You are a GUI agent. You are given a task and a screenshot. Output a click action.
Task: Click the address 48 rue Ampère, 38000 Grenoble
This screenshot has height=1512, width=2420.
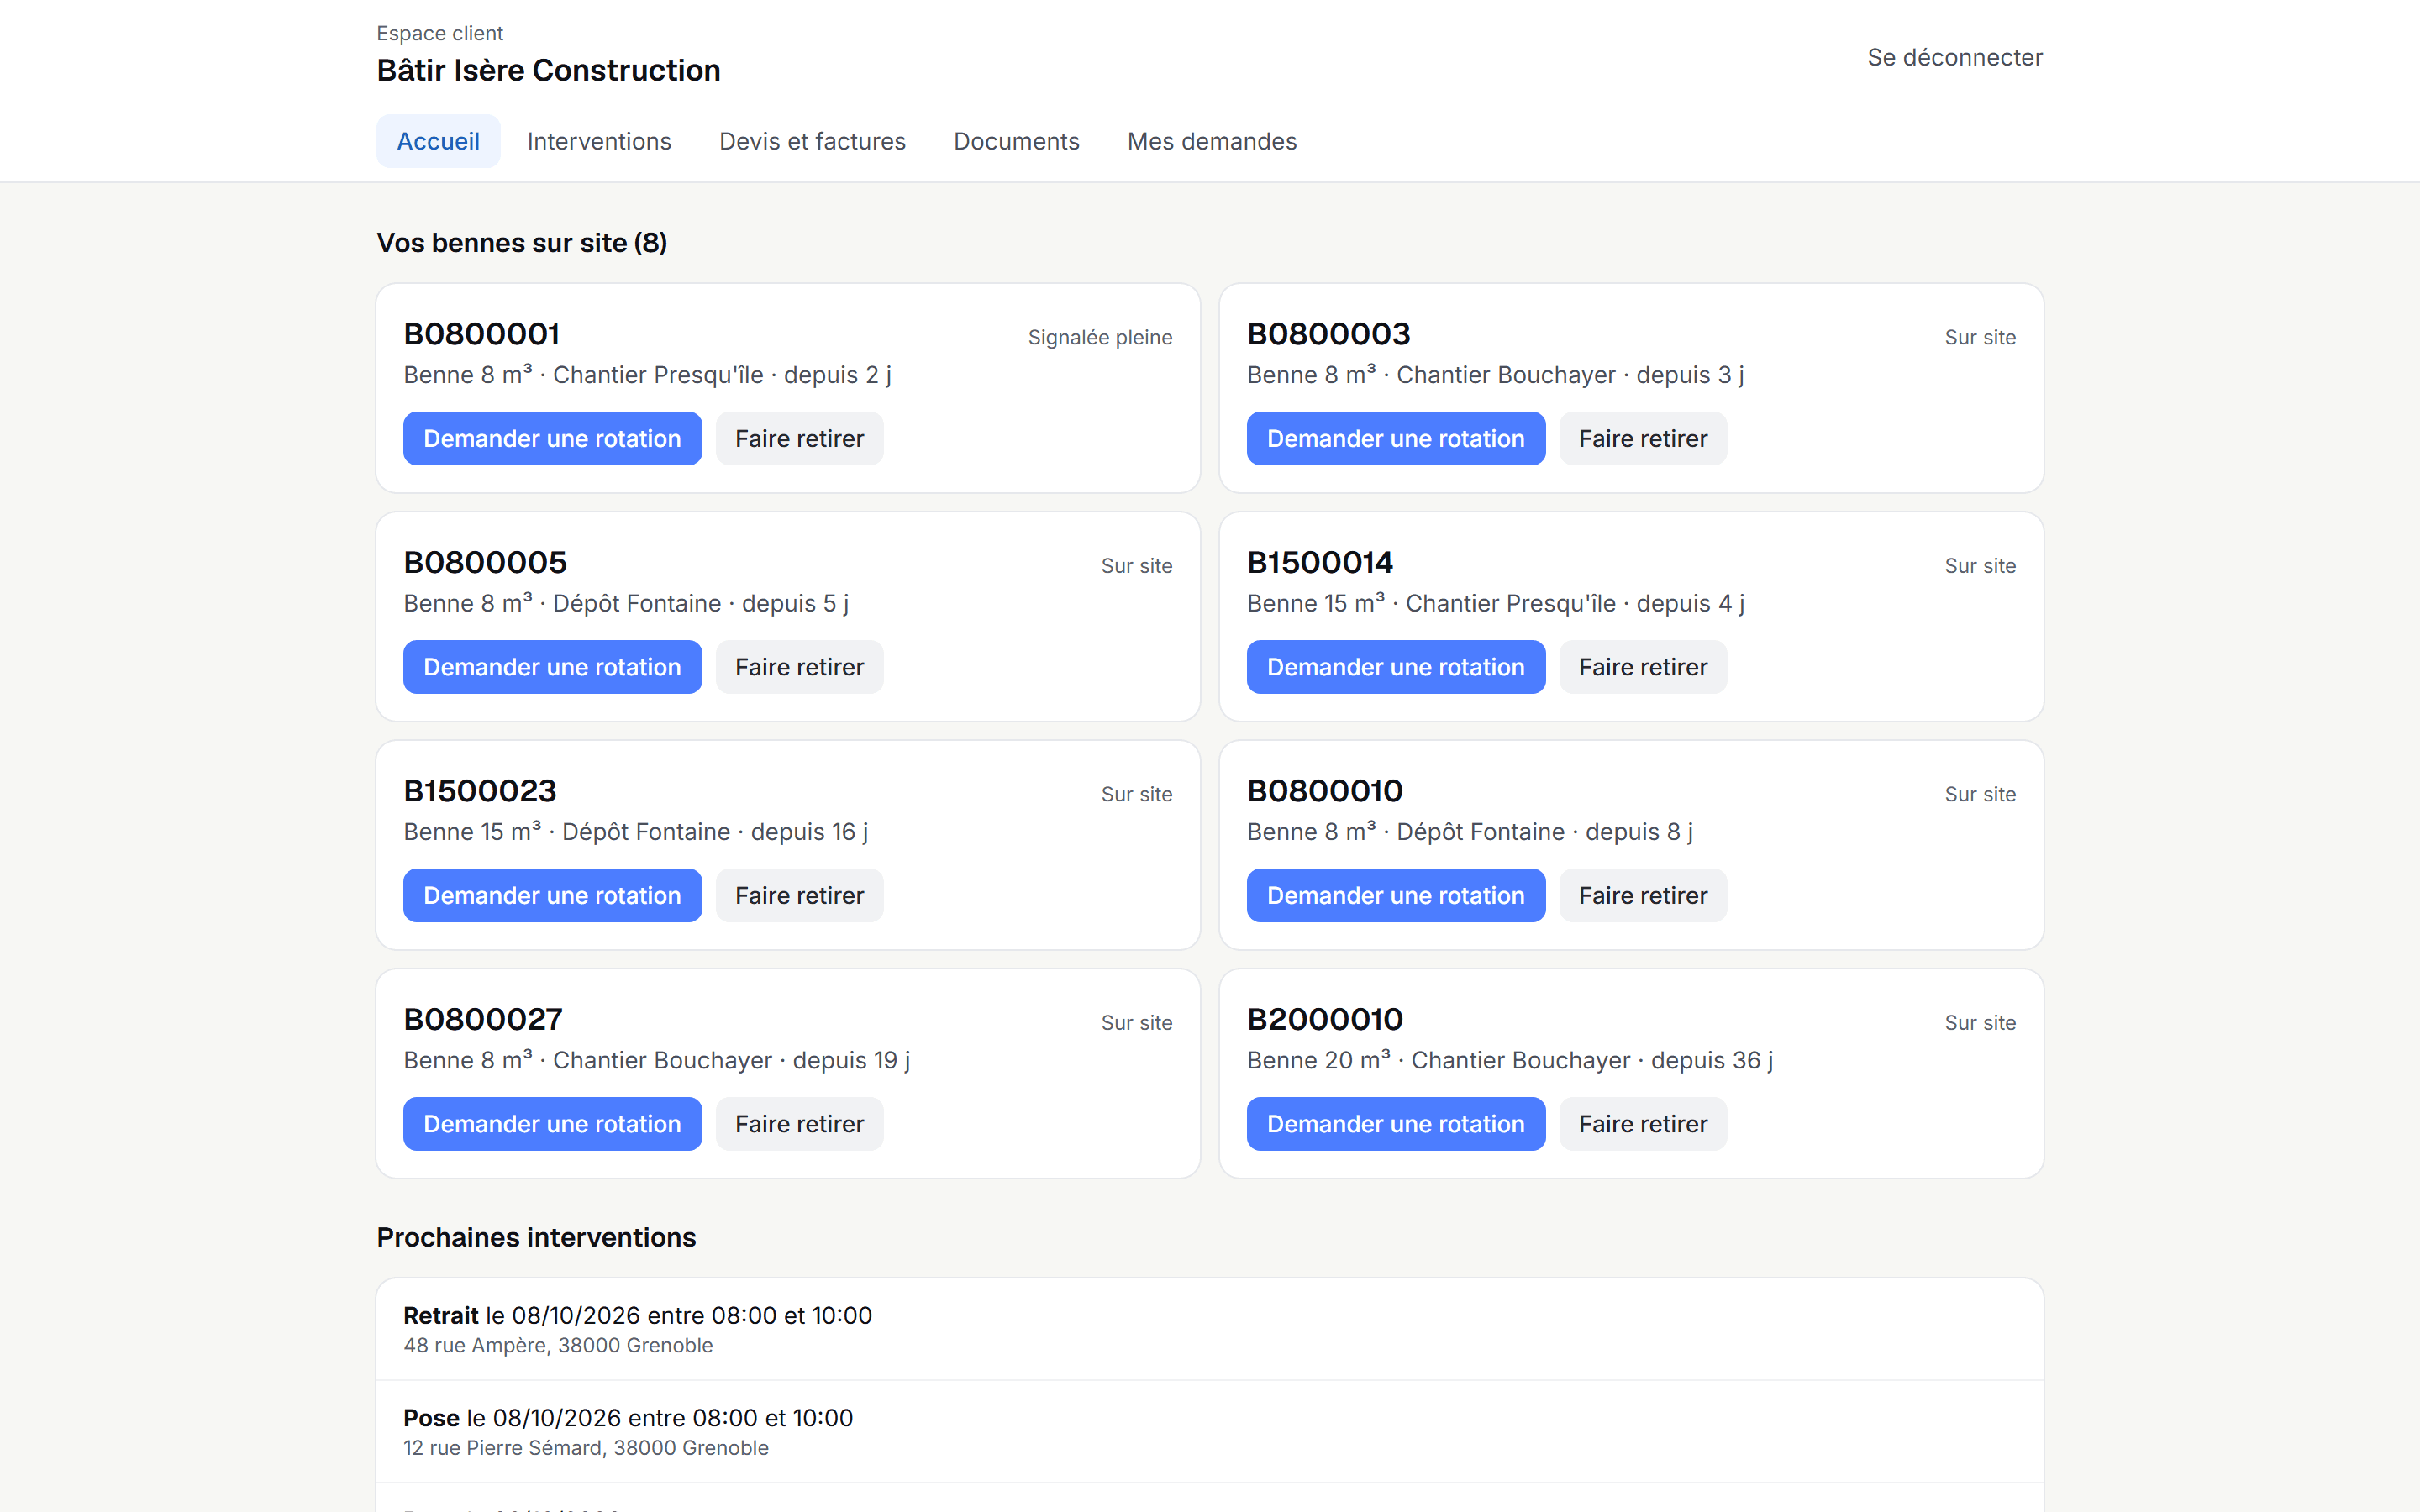[x=558, y=1346]
